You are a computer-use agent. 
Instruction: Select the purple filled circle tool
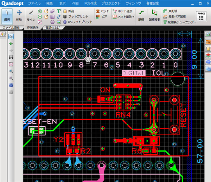pos(52,22)
